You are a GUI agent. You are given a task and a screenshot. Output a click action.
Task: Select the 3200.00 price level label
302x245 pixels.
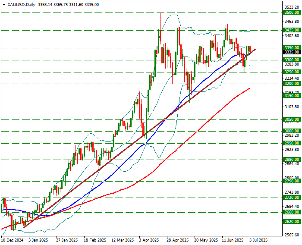coord(292,84)
